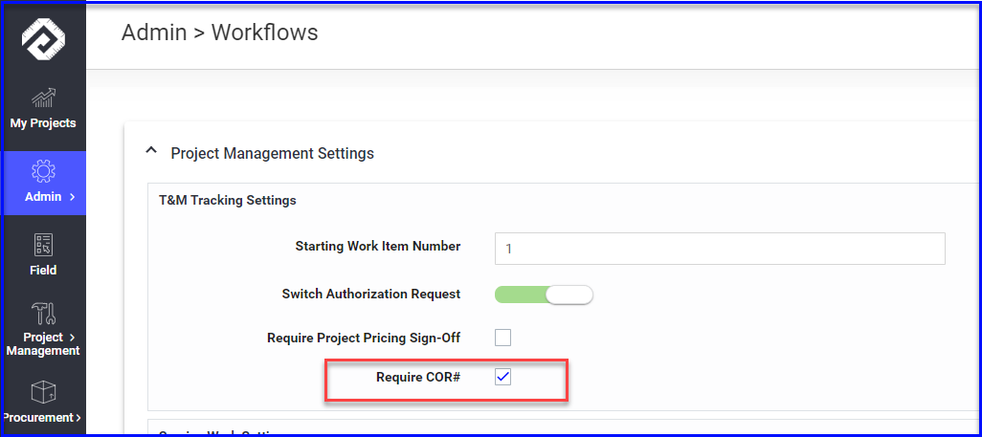Click the Require COR# label text
Image resolution: width=982 pixels, height=437 pixels.
(419, 377)
